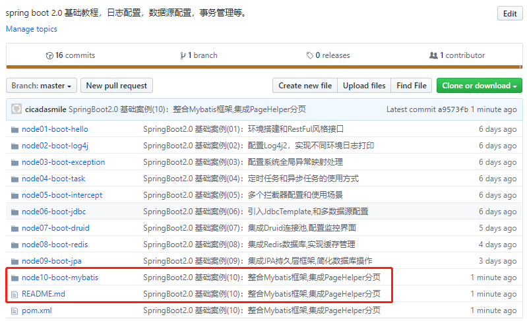This screenshot has width=527, height=321.
Task: Click folder icon for node04-boot-task
Action: [x=15, y=179]
